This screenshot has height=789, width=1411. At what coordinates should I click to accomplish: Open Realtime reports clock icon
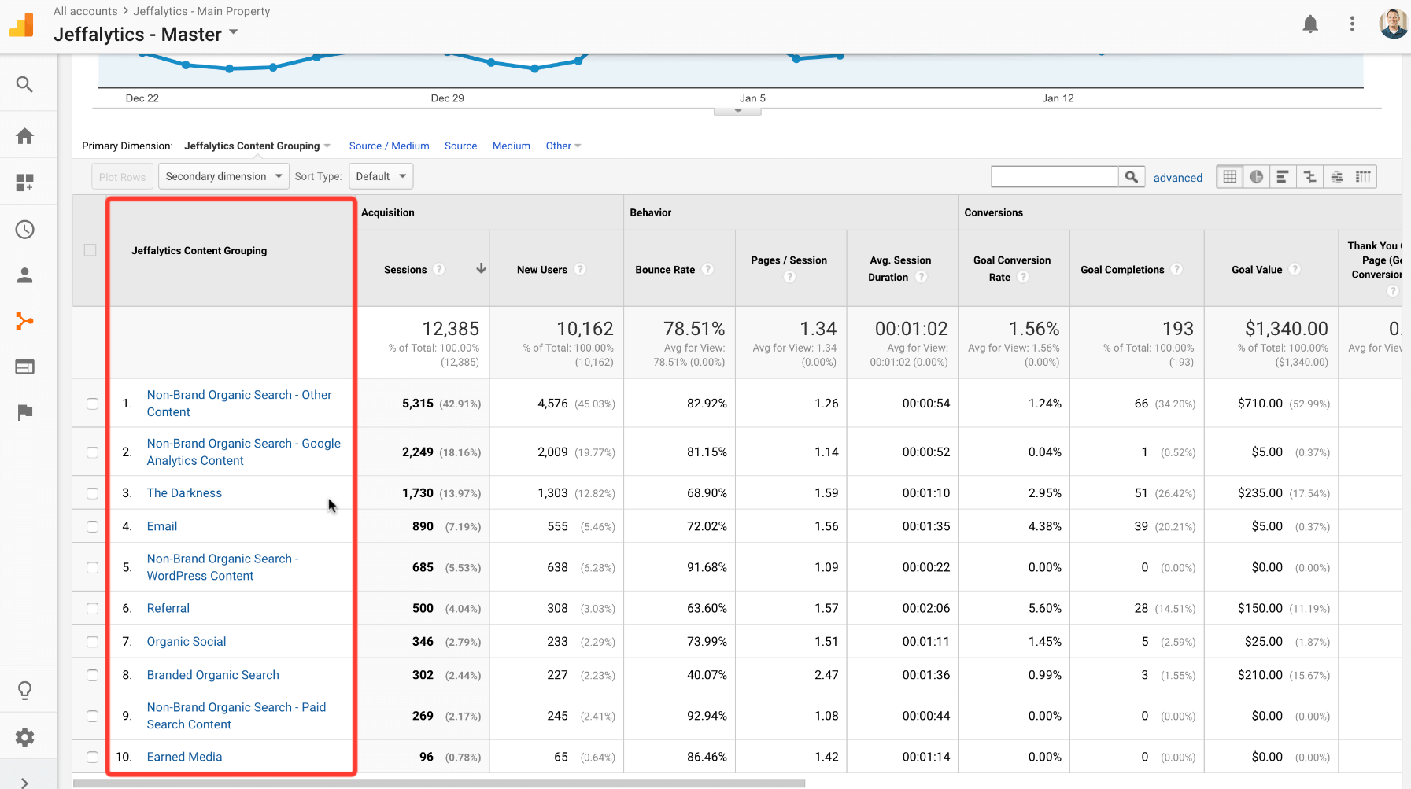tap(24, 230)
